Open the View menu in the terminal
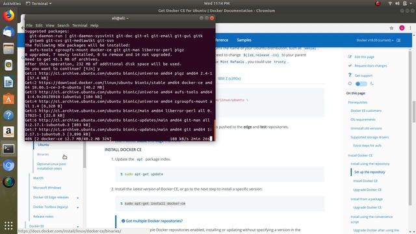Screen dimensions: 416x234 50,25
